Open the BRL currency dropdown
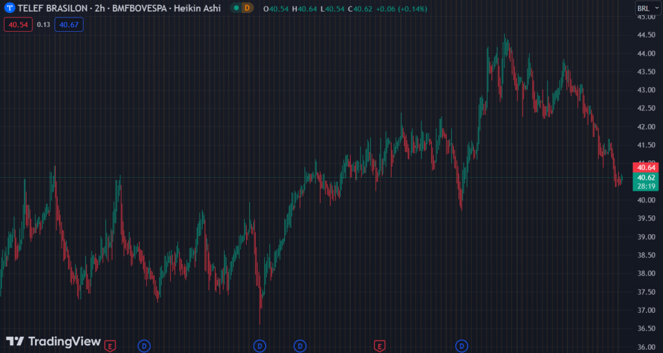This screenshot has height=353, width=663. coord(648,8)
